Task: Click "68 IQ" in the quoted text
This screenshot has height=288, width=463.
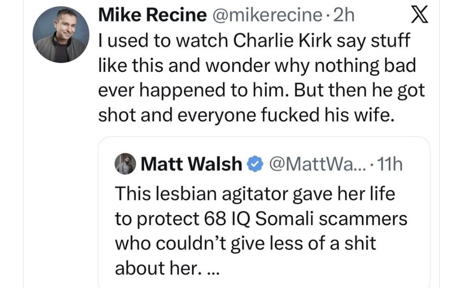Action: pos(225,219)
